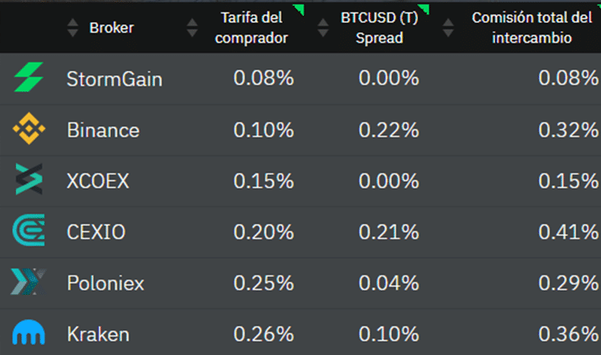Click the BTCUSD (T) Spread header
This screenshot has width=601, height=355.
coord(379,28)
